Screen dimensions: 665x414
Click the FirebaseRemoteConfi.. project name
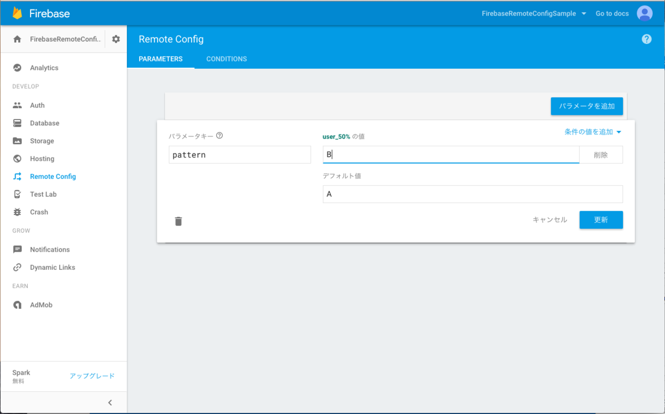pos(66,39)
